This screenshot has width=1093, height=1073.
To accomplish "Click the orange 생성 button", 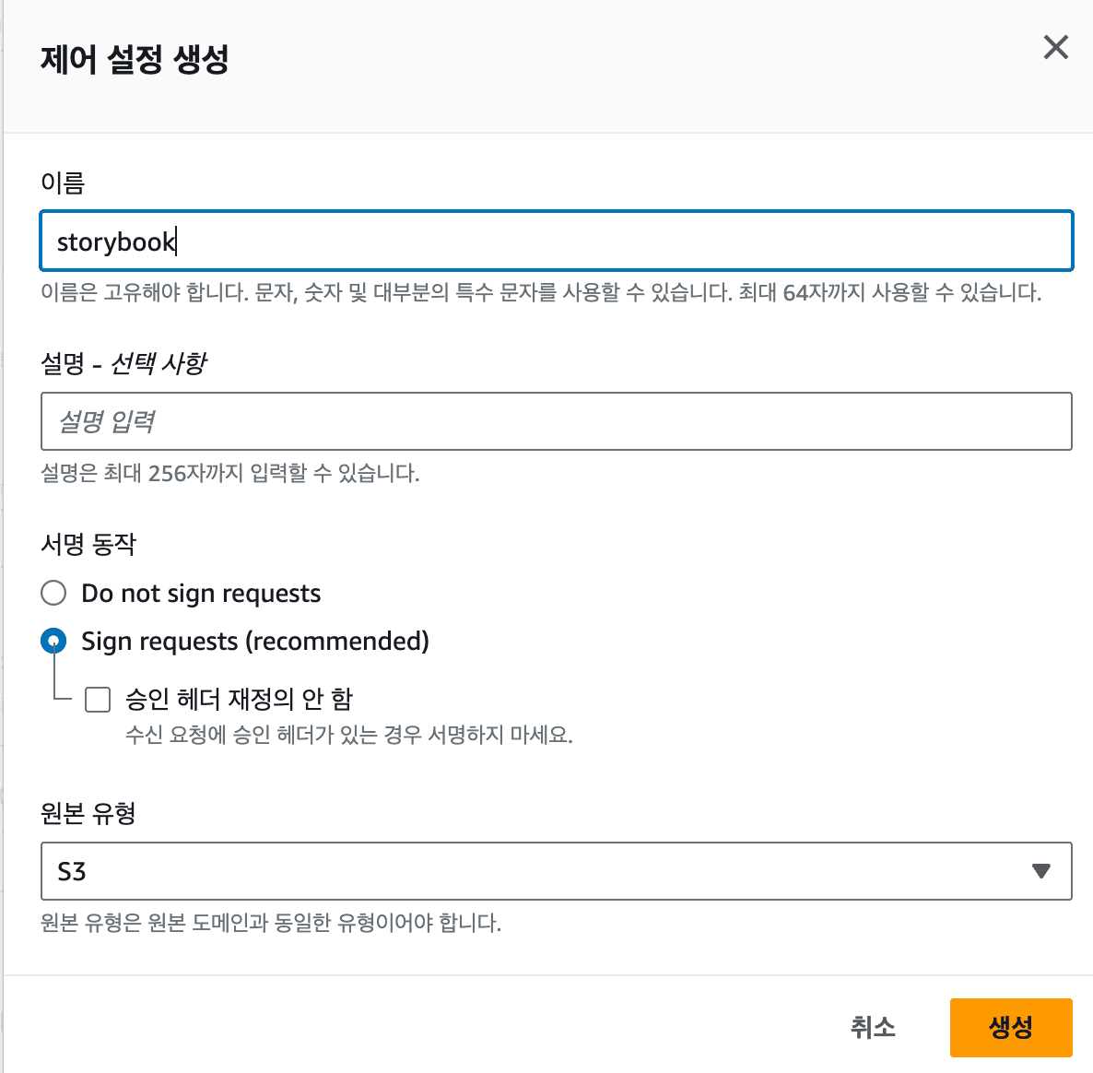I will (1010, 1027).
